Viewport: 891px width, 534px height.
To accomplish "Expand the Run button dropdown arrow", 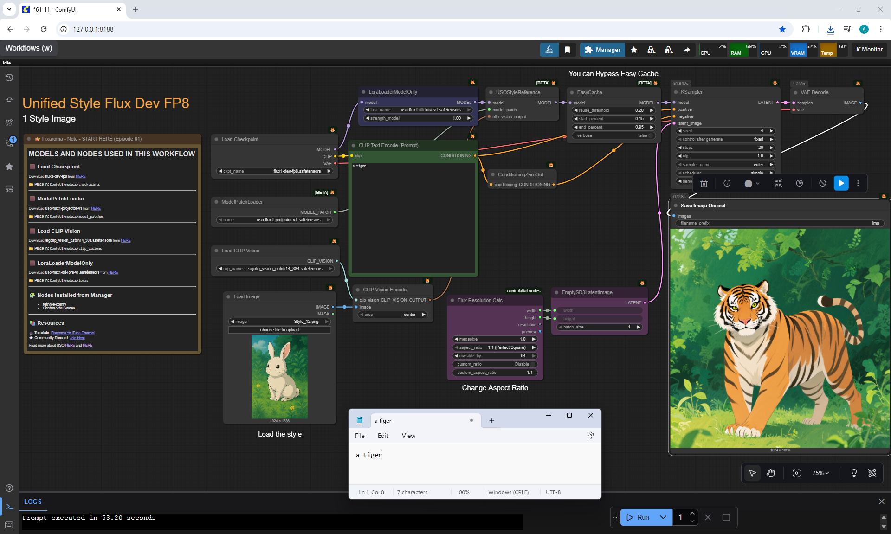I will [x=663, y=517].
